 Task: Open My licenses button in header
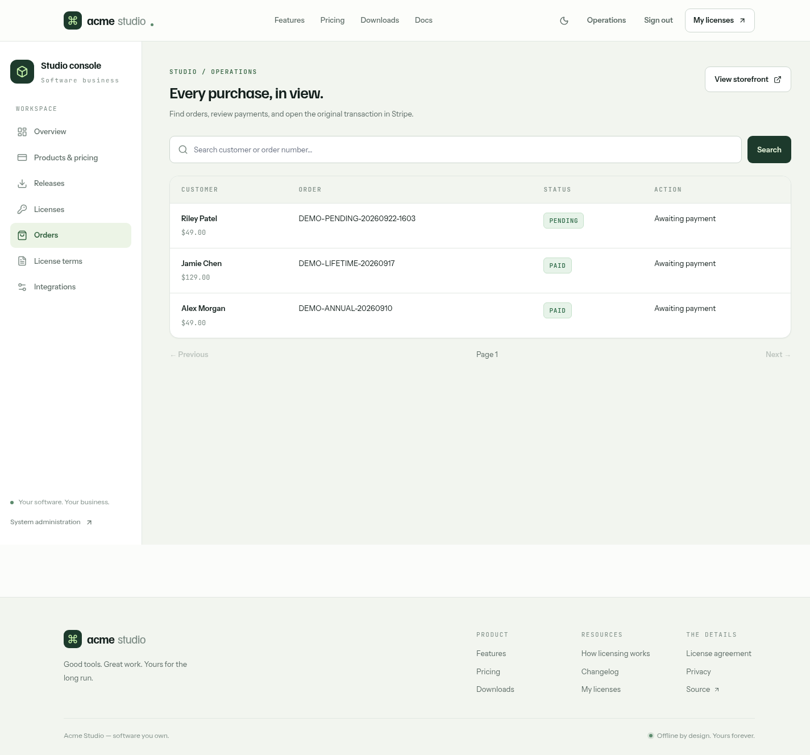tap(720, 20)
